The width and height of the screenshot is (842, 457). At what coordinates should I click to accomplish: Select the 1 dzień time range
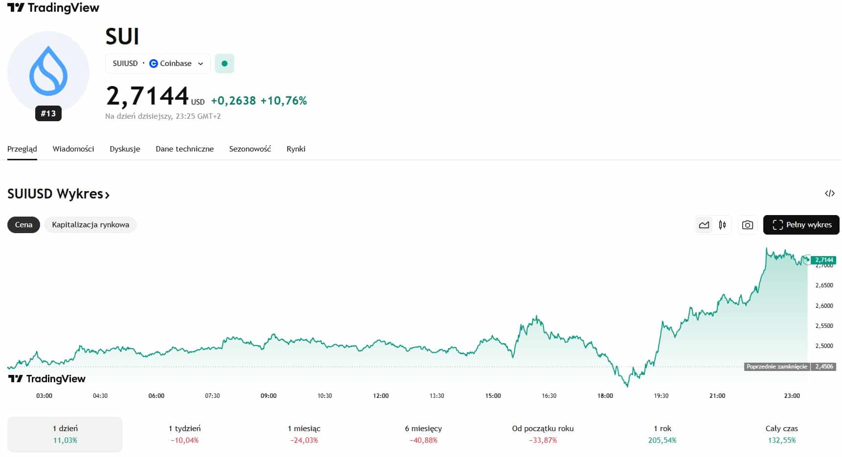[65, 434]
